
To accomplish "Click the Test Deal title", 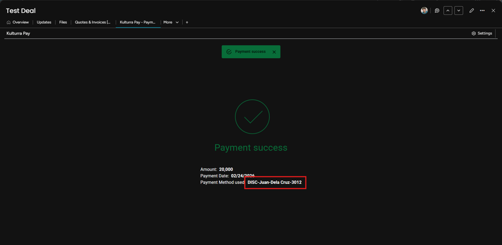I will coord(21,11).
